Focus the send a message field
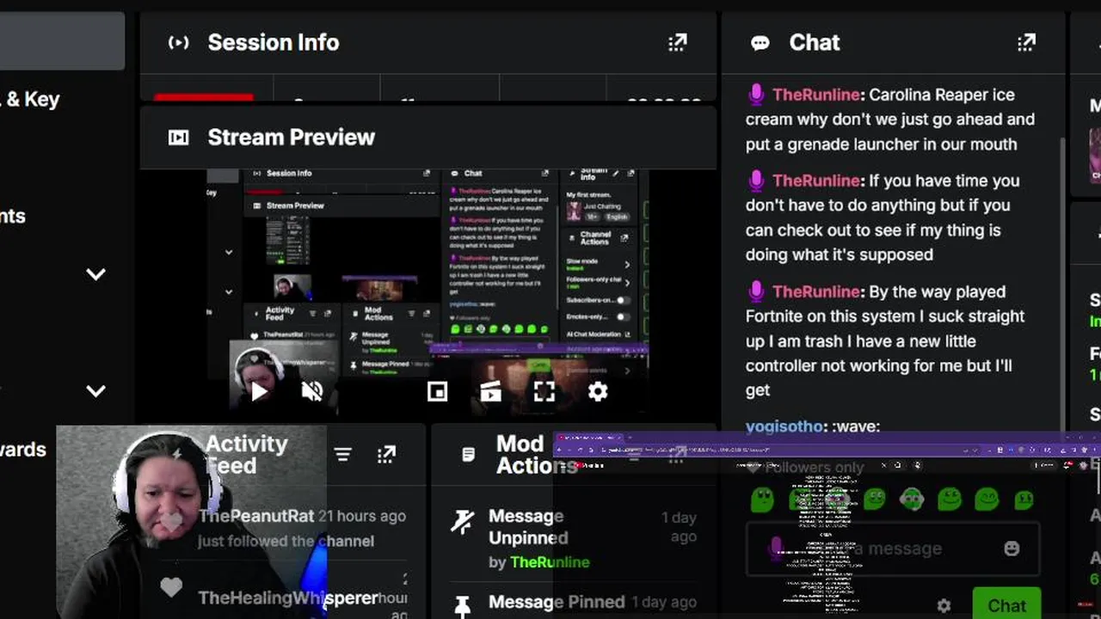 click(893, 549)
